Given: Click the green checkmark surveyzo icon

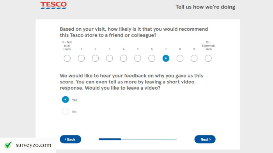Looking at the screenshot, I should click(x=8, y=145).
